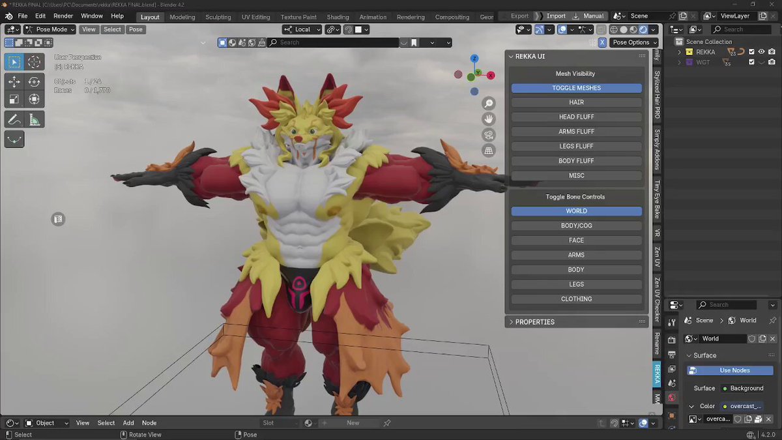Pin the World properties context
The width and height of the screenshot is (782, 440).
click(x=773, y=320)
